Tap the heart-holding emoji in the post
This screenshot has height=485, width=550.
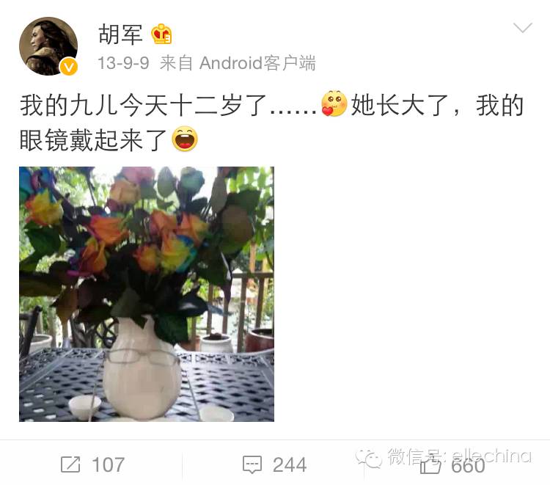coord(334,104)
